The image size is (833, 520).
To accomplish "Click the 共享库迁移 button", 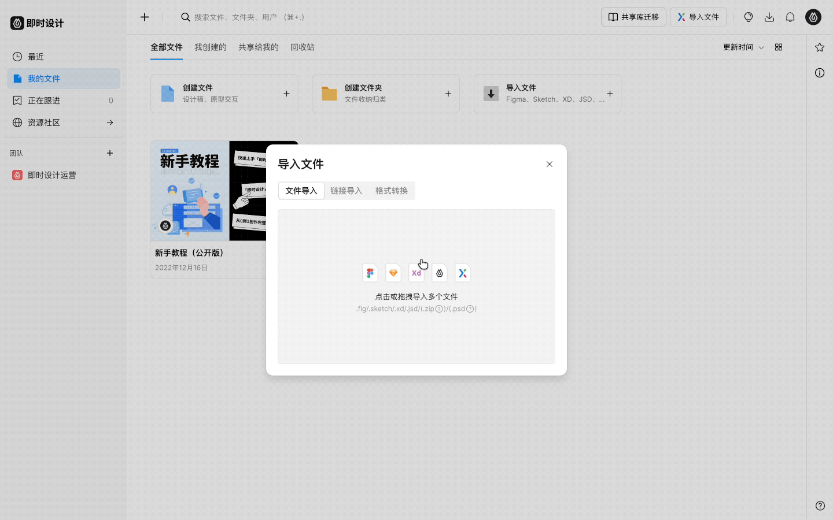I will 633,17.
